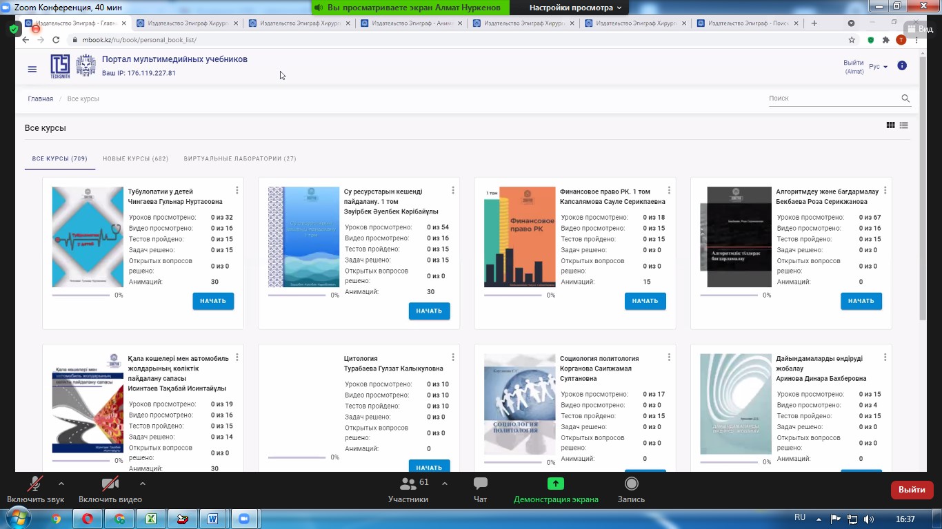Image resolution: width=942 pixels, height=529 pixels.
Task: Switch to list view layout
Action: tap(903, 125)
